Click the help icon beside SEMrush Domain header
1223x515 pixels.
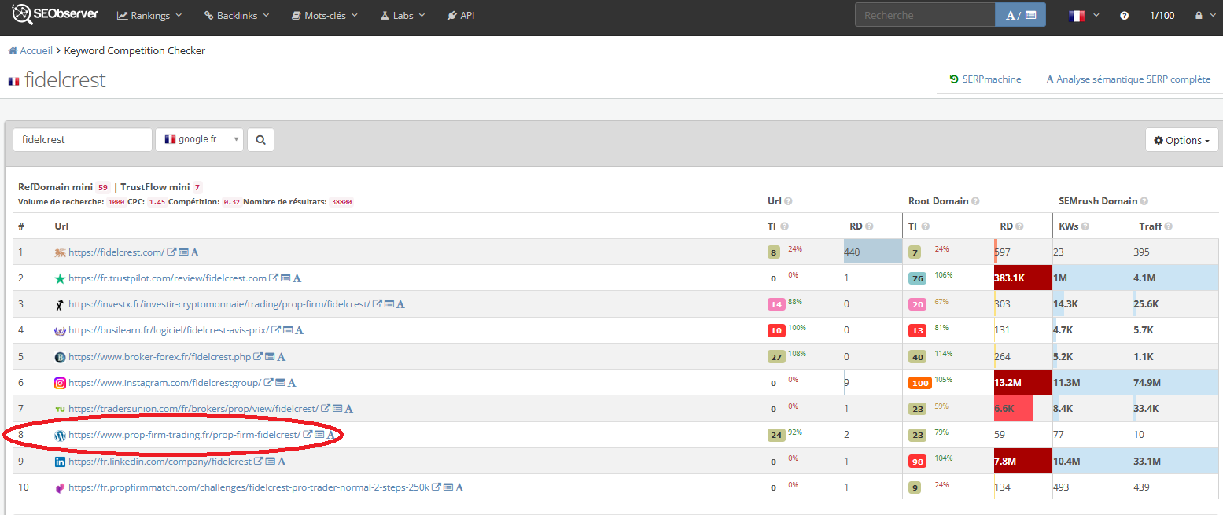(x=1144, y=201)
